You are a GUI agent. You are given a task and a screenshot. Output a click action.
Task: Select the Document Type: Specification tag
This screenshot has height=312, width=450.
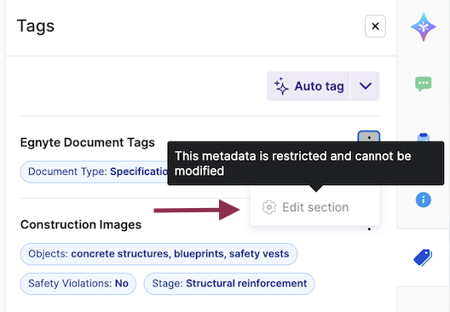(94, 171)
